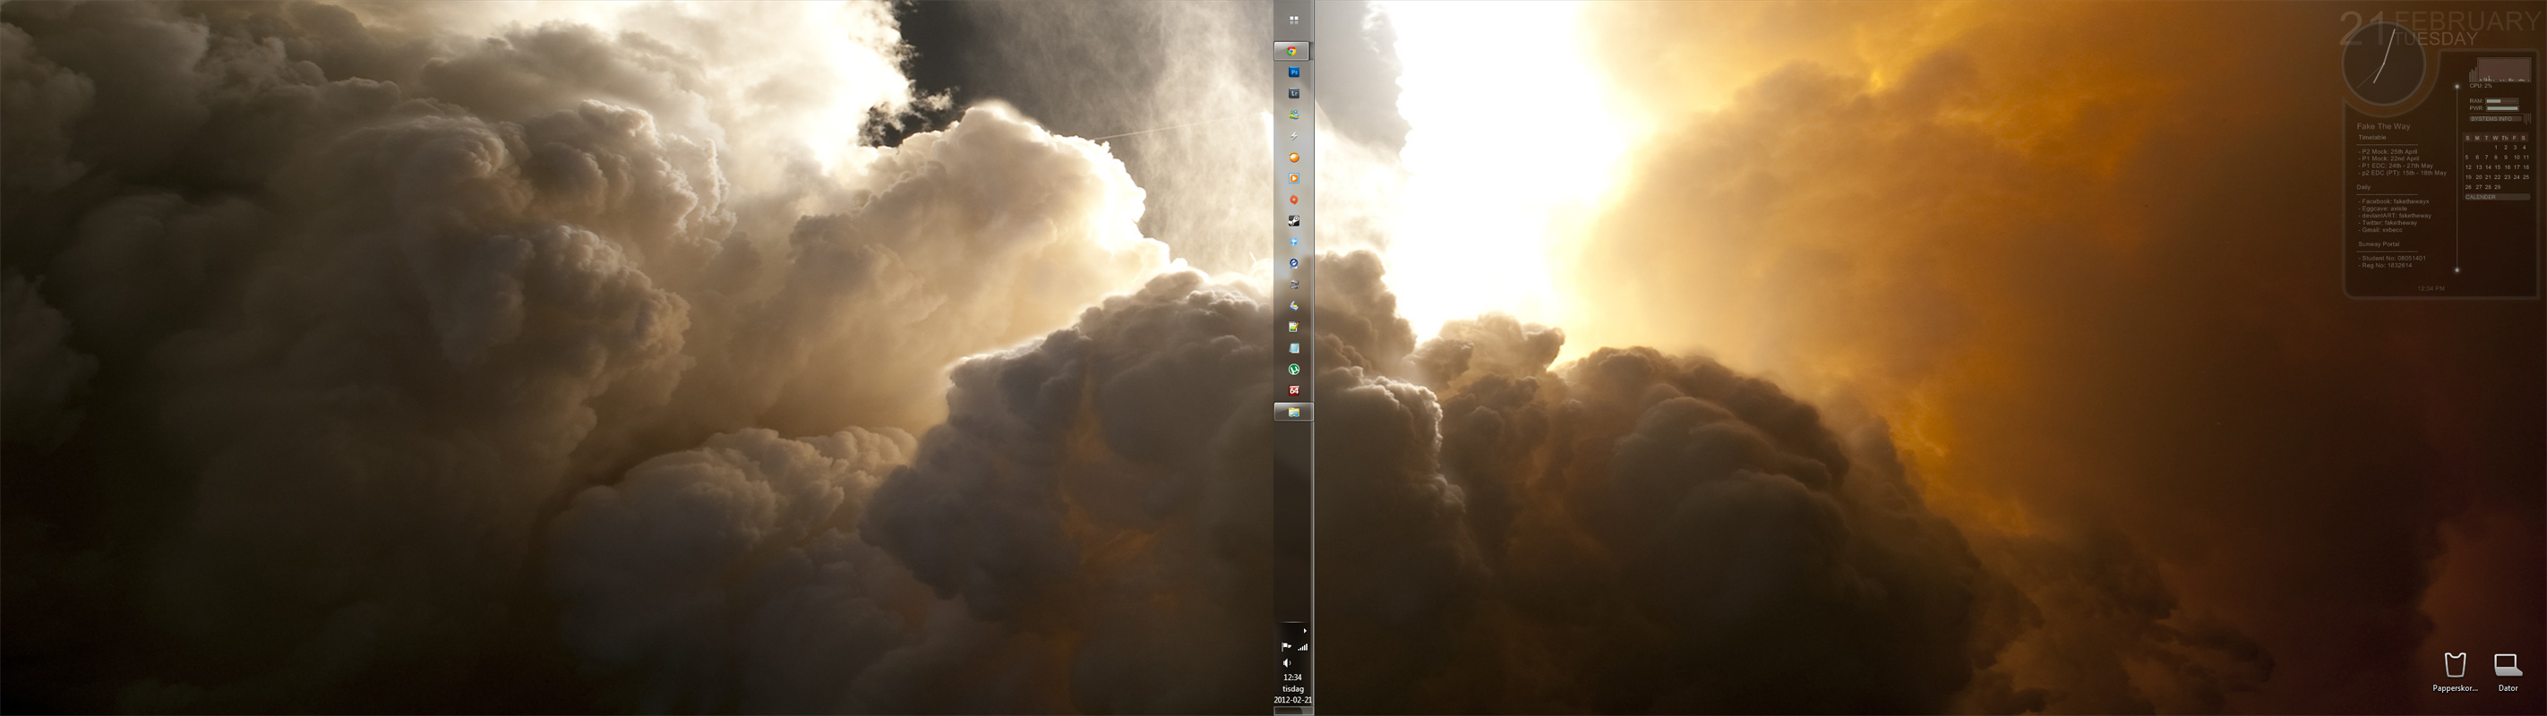Image resolution: width=2547 pixels, height=716 pixels.
Task: Launch Steam from the taskbar
Action: click(1293, 221)
